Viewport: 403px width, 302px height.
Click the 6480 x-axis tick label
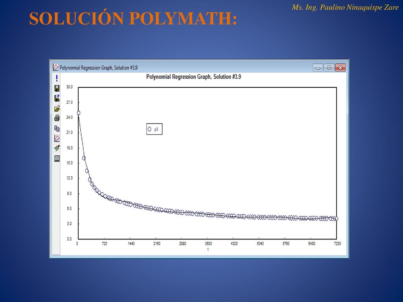(312, 243)
